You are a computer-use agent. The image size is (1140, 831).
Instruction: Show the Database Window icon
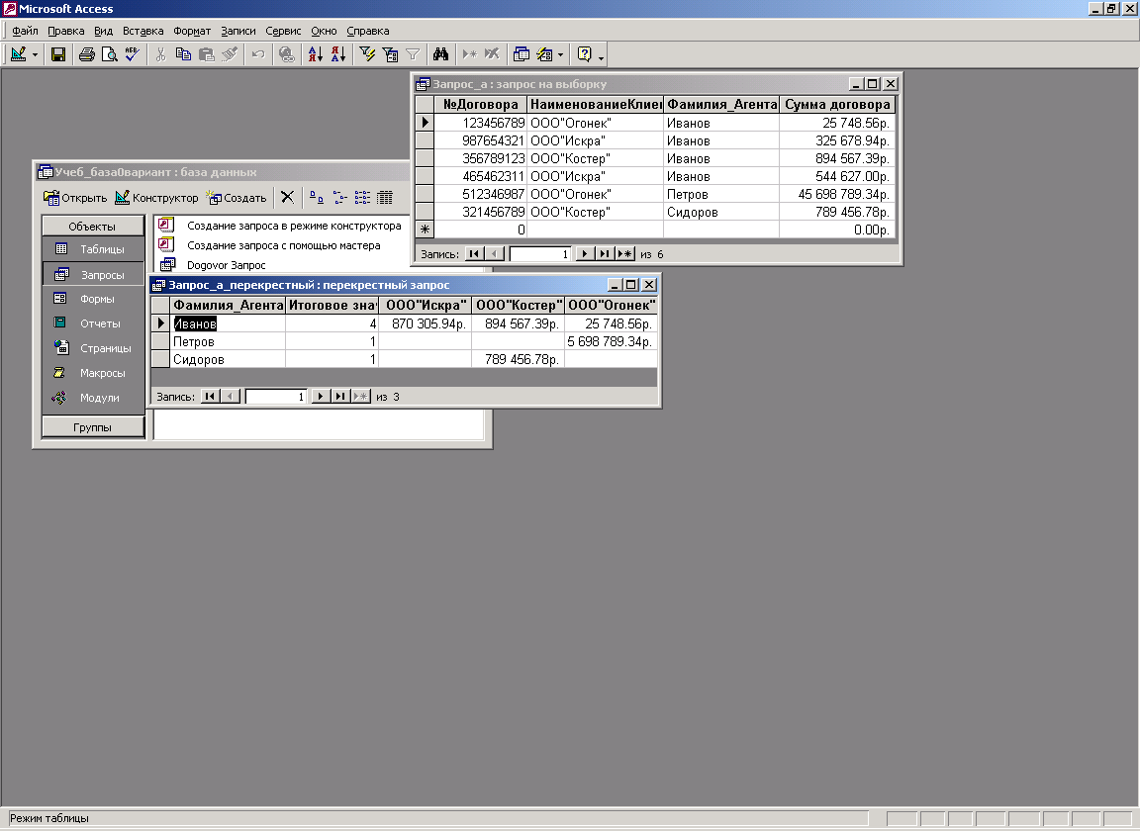(522, 54)
